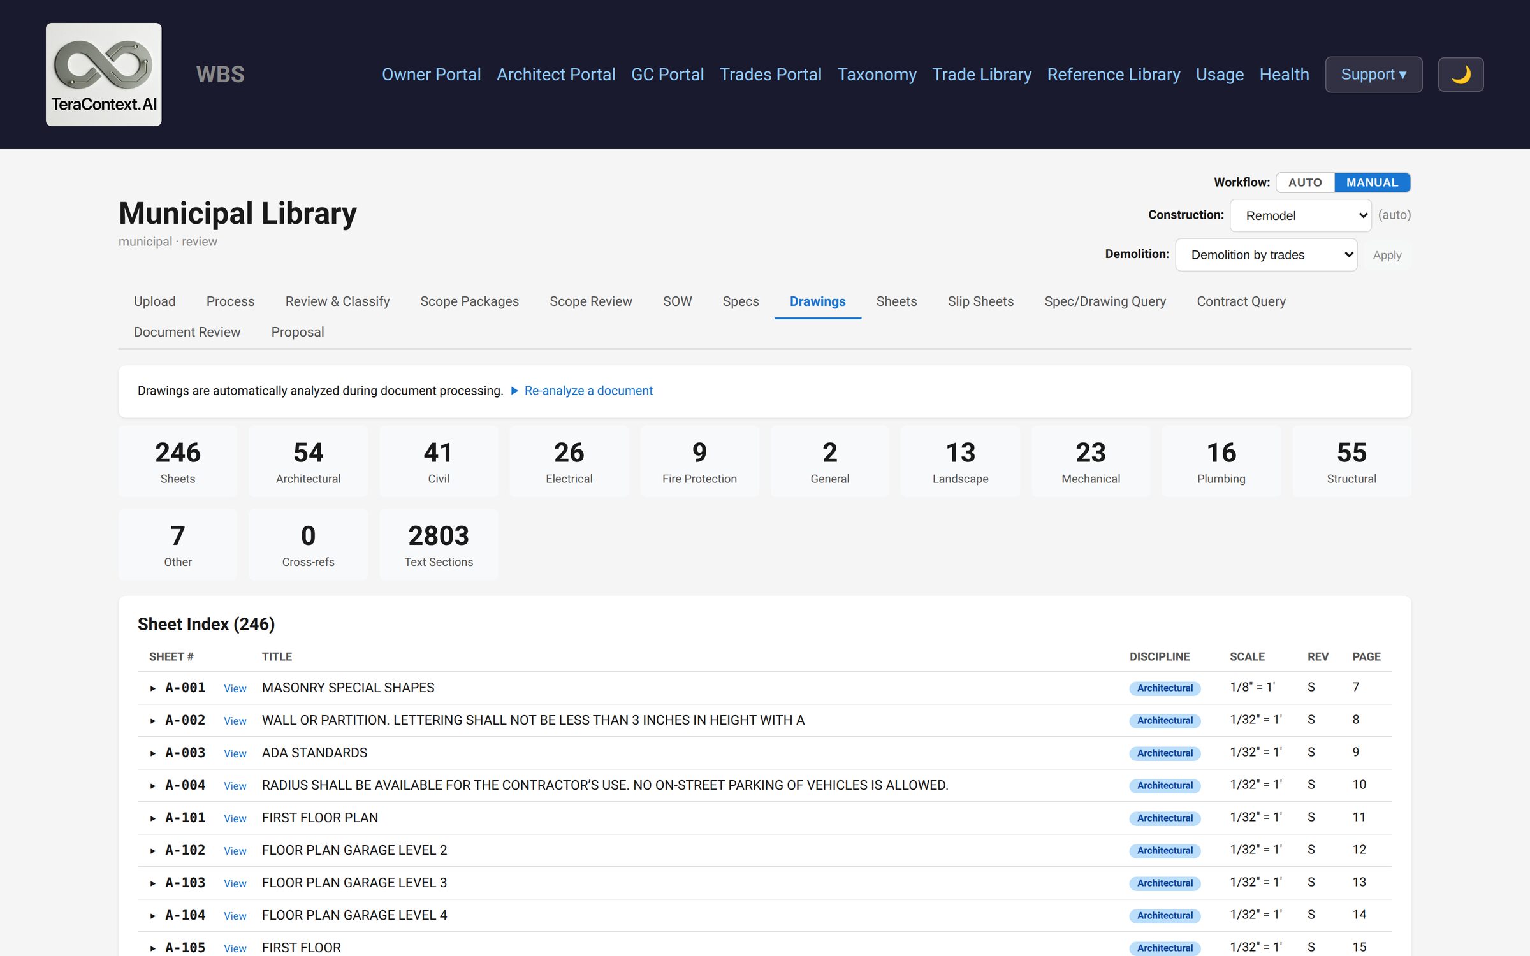The image size is (1530, 956).
Task: Click Architectural badge on A-001 row
Action: pyautogui.click(x=1165, y=688)
